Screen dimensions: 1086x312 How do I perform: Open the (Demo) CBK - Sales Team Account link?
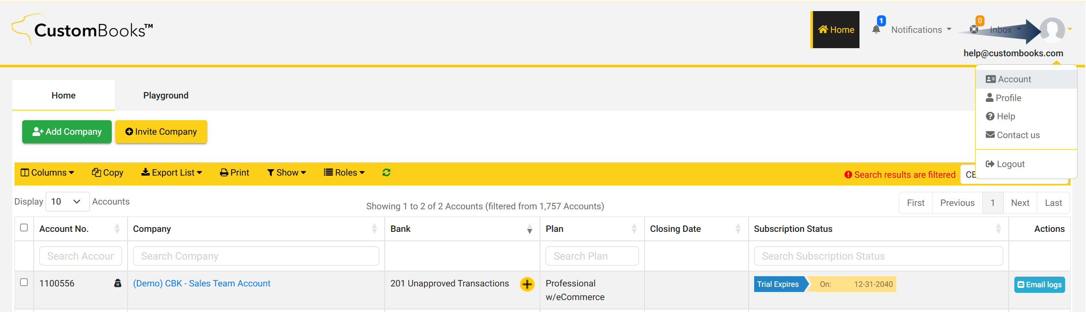point(202,283)
